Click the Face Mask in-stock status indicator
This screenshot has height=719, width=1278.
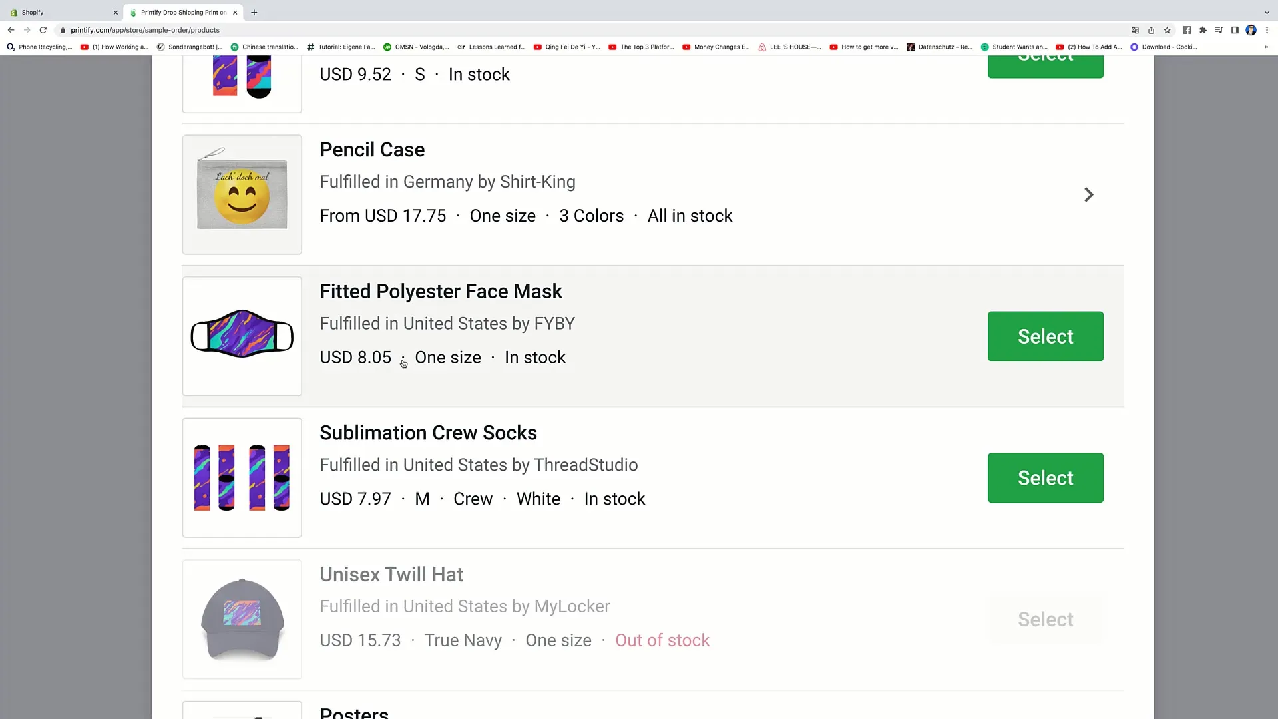[x=534, y=358]
